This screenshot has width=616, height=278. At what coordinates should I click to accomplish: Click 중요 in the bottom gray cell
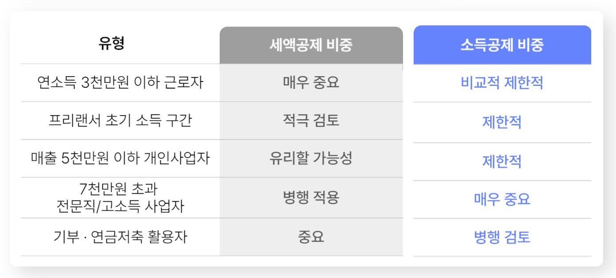coord(311,237)
